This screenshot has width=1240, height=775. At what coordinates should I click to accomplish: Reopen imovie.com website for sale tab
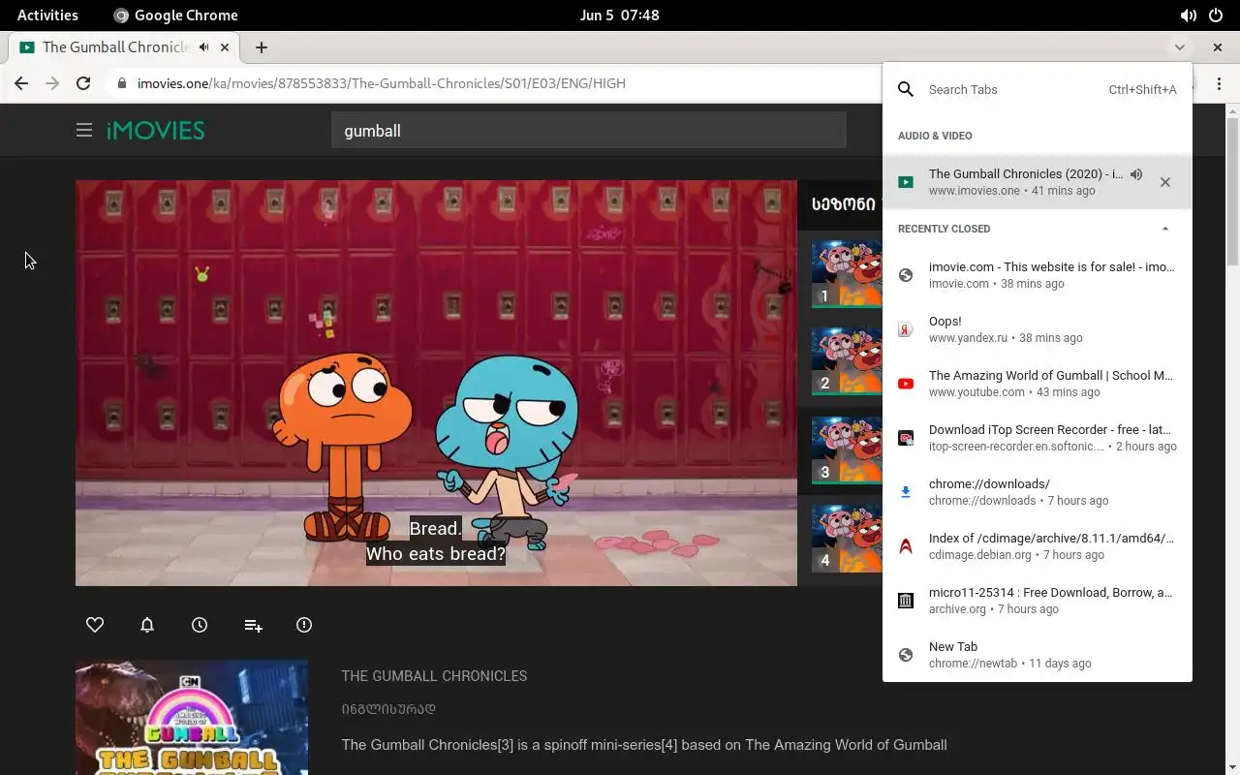pyautogui.click(x=1038, y=275)
